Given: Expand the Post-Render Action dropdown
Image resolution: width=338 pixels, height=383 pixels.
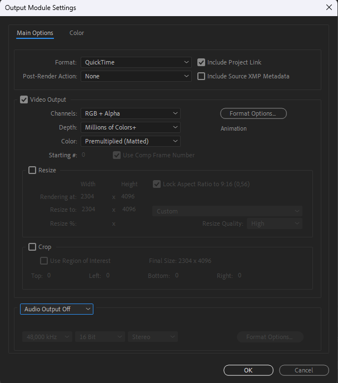Looking at the screenshot, I should (136, 76).
